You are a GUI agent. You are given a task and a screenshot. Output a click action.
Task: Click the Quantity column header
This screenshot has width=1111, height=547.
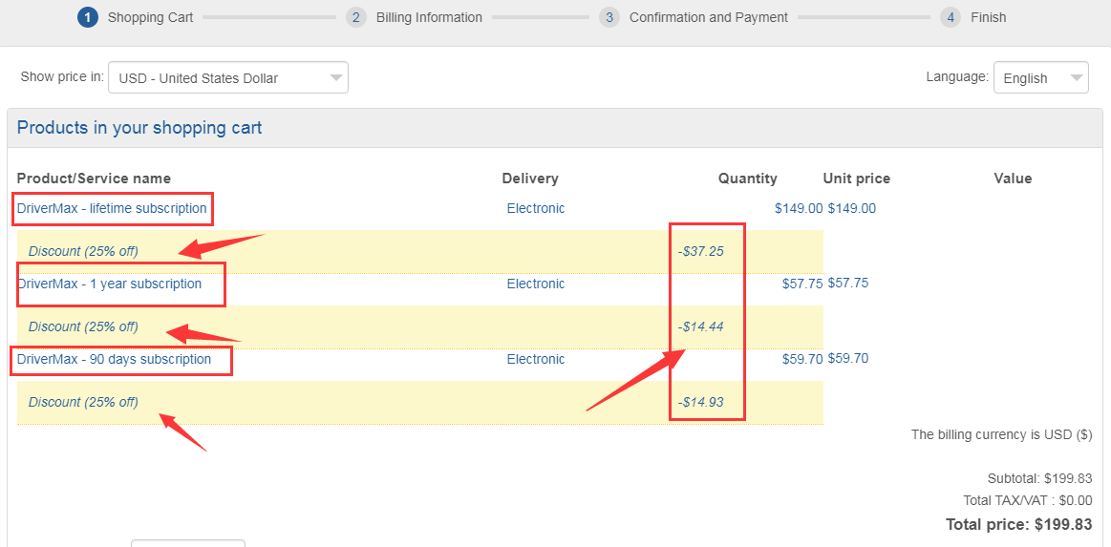748,179
